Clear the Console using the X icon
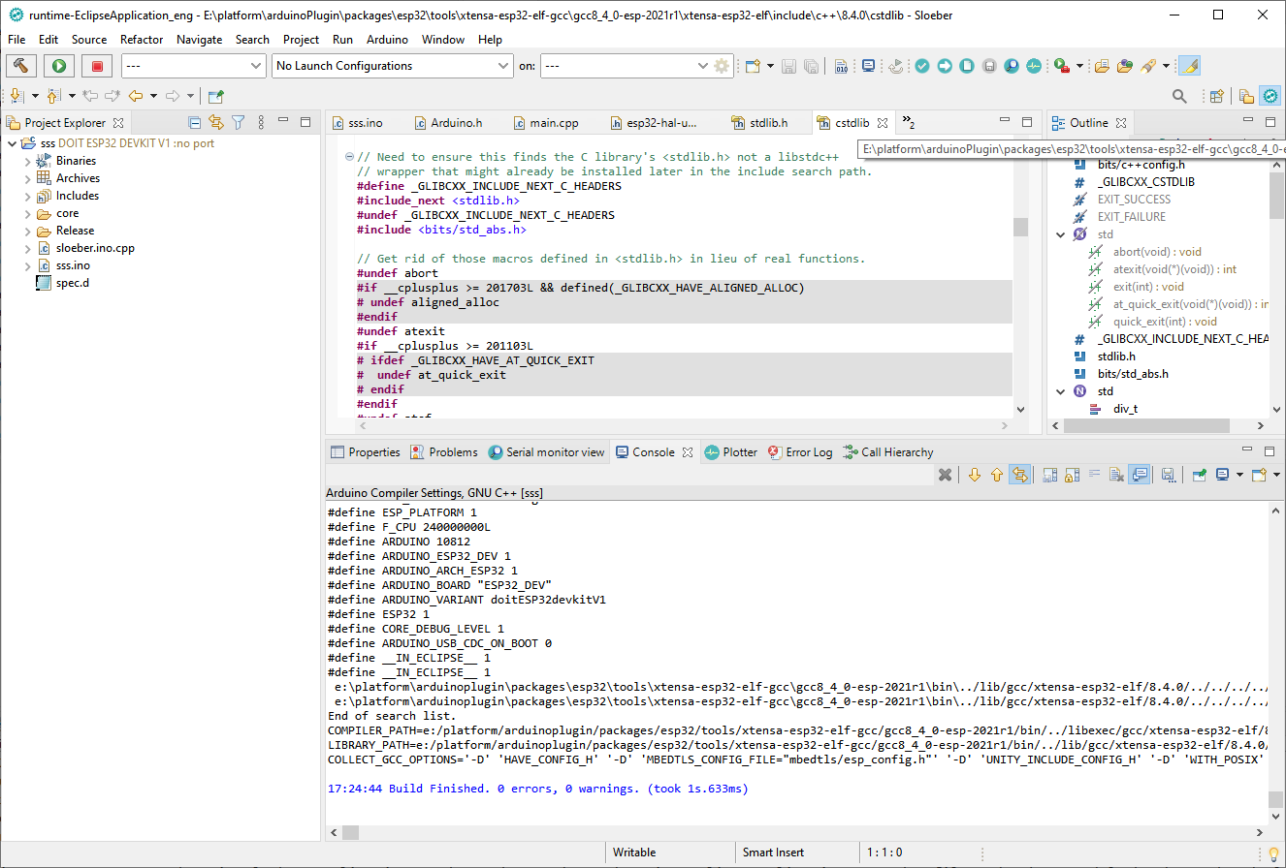Image resolution: width=1286 pixels, height=868 pixels. 944,474
